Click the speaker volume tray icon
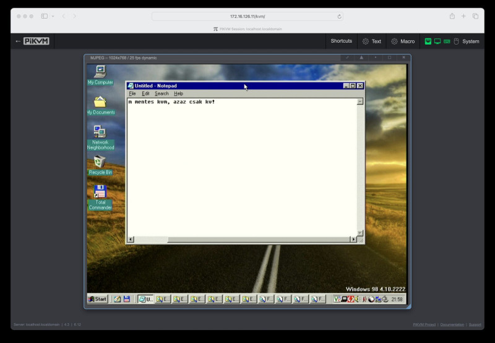The image size is (495, 343). 357,299
